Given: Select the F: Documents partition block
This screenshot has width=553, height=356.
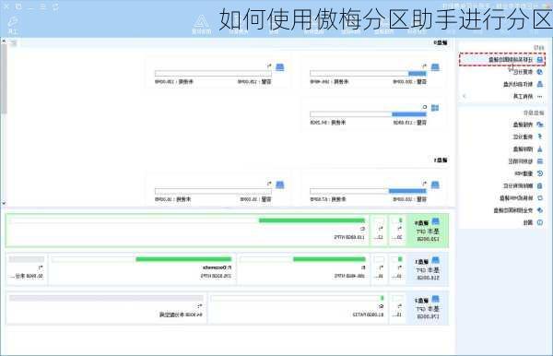Looking at the screenshot, I should pos(142,269).
